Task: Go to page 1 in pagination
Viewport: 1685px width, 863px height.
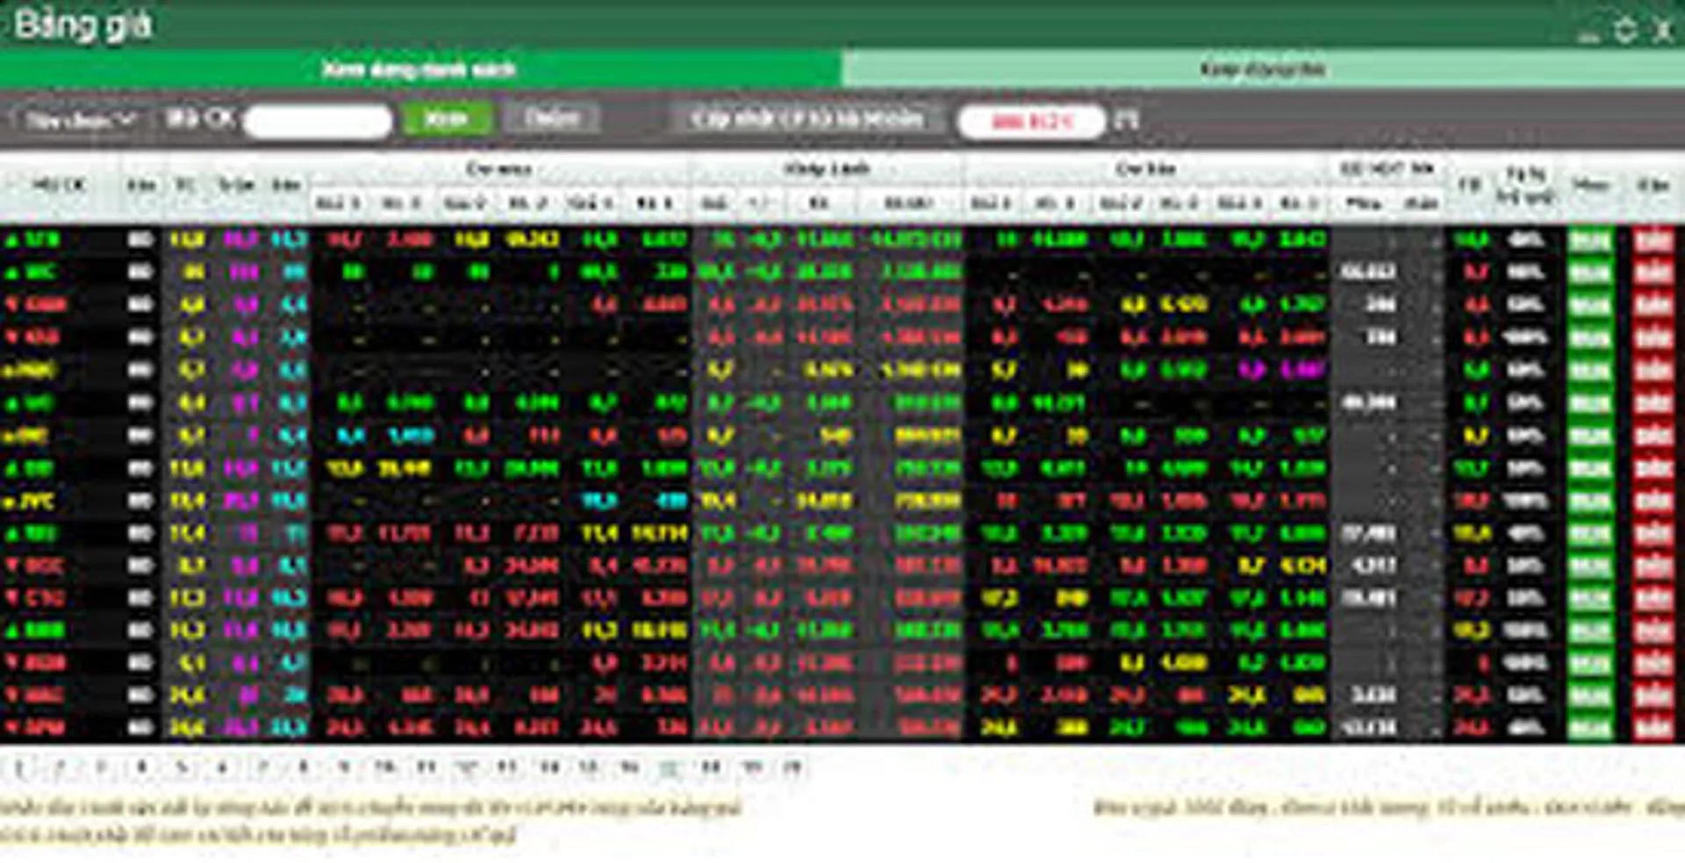Action: [20, 768]
